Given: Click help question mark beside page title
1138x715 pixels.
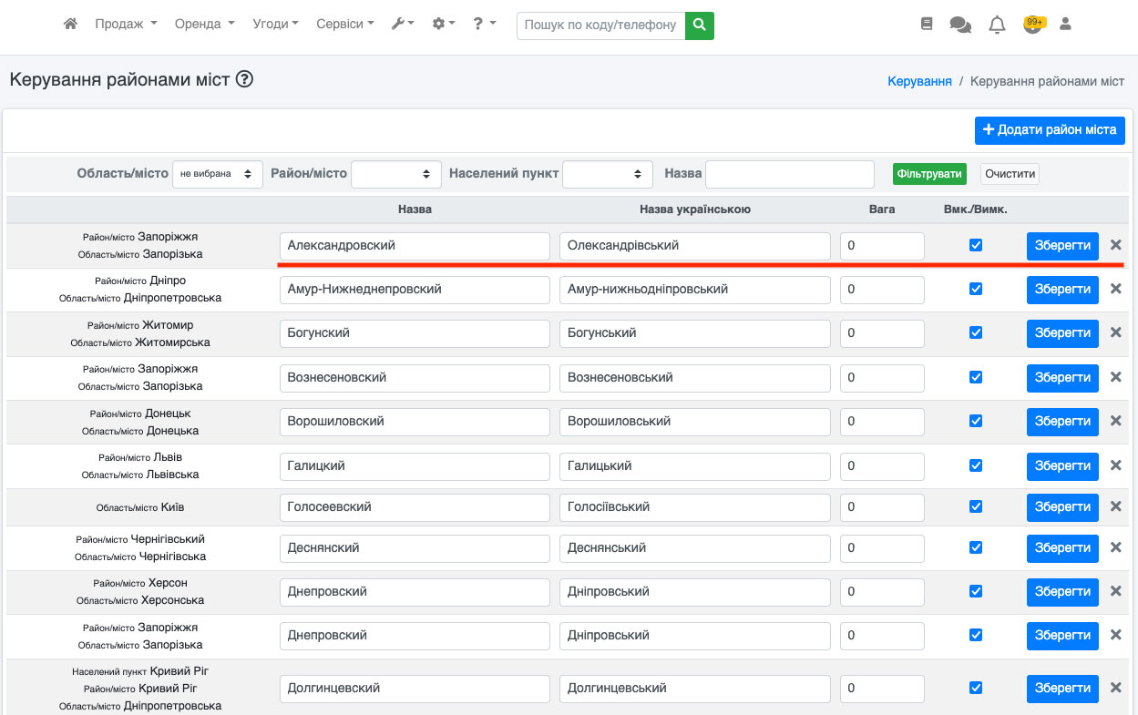Looking at the screenshot, I should pos(244,79).
